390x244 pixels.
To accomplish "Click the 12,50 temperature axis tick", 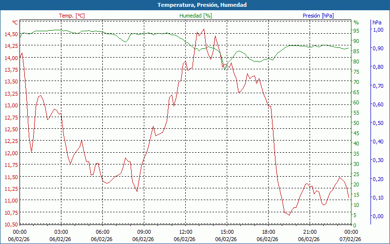I will pos(10,129).
